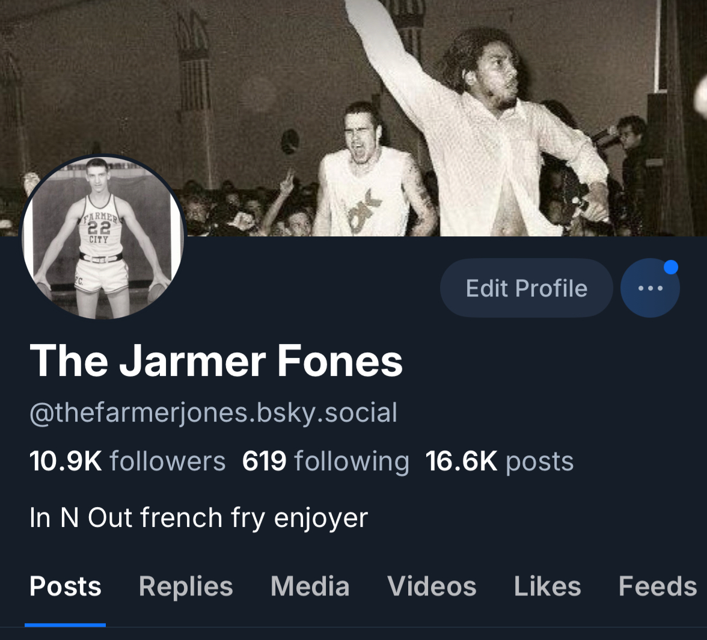The image size is (707, 640).
Task: Open the 10.9K followers list
Action: tap(127, 461)
